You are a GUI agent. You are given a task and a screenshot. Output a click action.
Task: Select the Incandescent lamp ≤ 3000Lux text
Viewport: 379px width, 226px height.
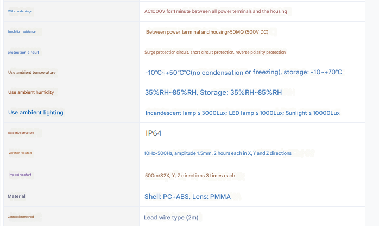(242, 113)
